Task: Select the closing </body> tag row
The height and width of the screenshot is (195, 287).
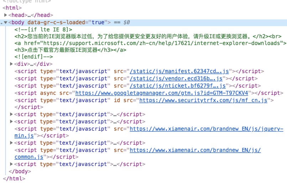Action: point(20,171)
